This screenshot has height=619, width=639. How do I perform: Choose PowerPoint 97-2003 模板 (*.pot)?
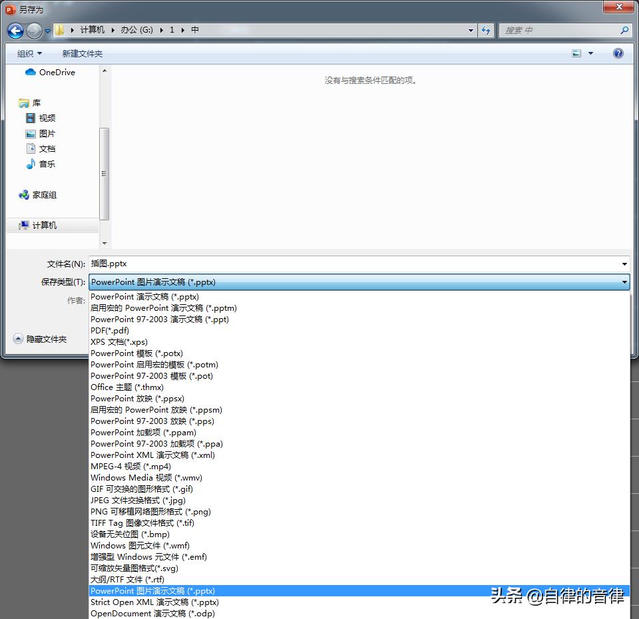coord(359,375)
